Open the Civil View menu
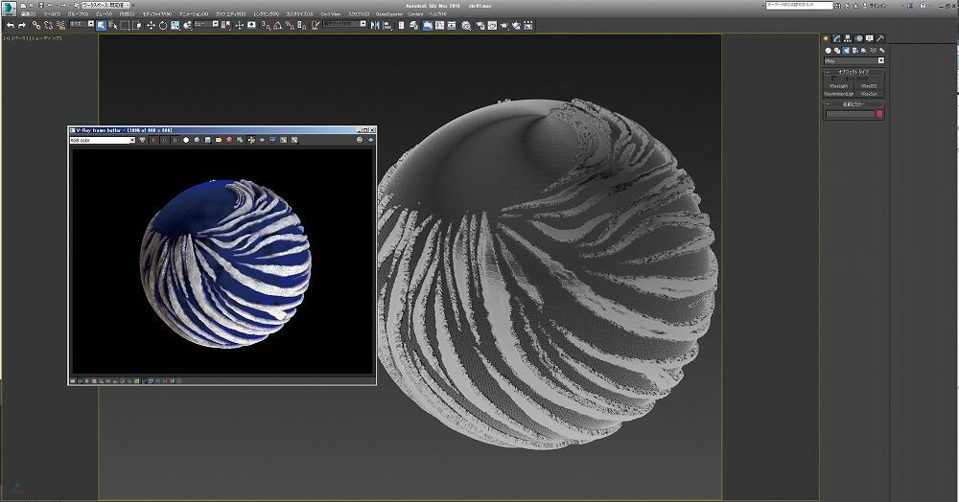This screenshot has width=959, height=502. point(330,14)
